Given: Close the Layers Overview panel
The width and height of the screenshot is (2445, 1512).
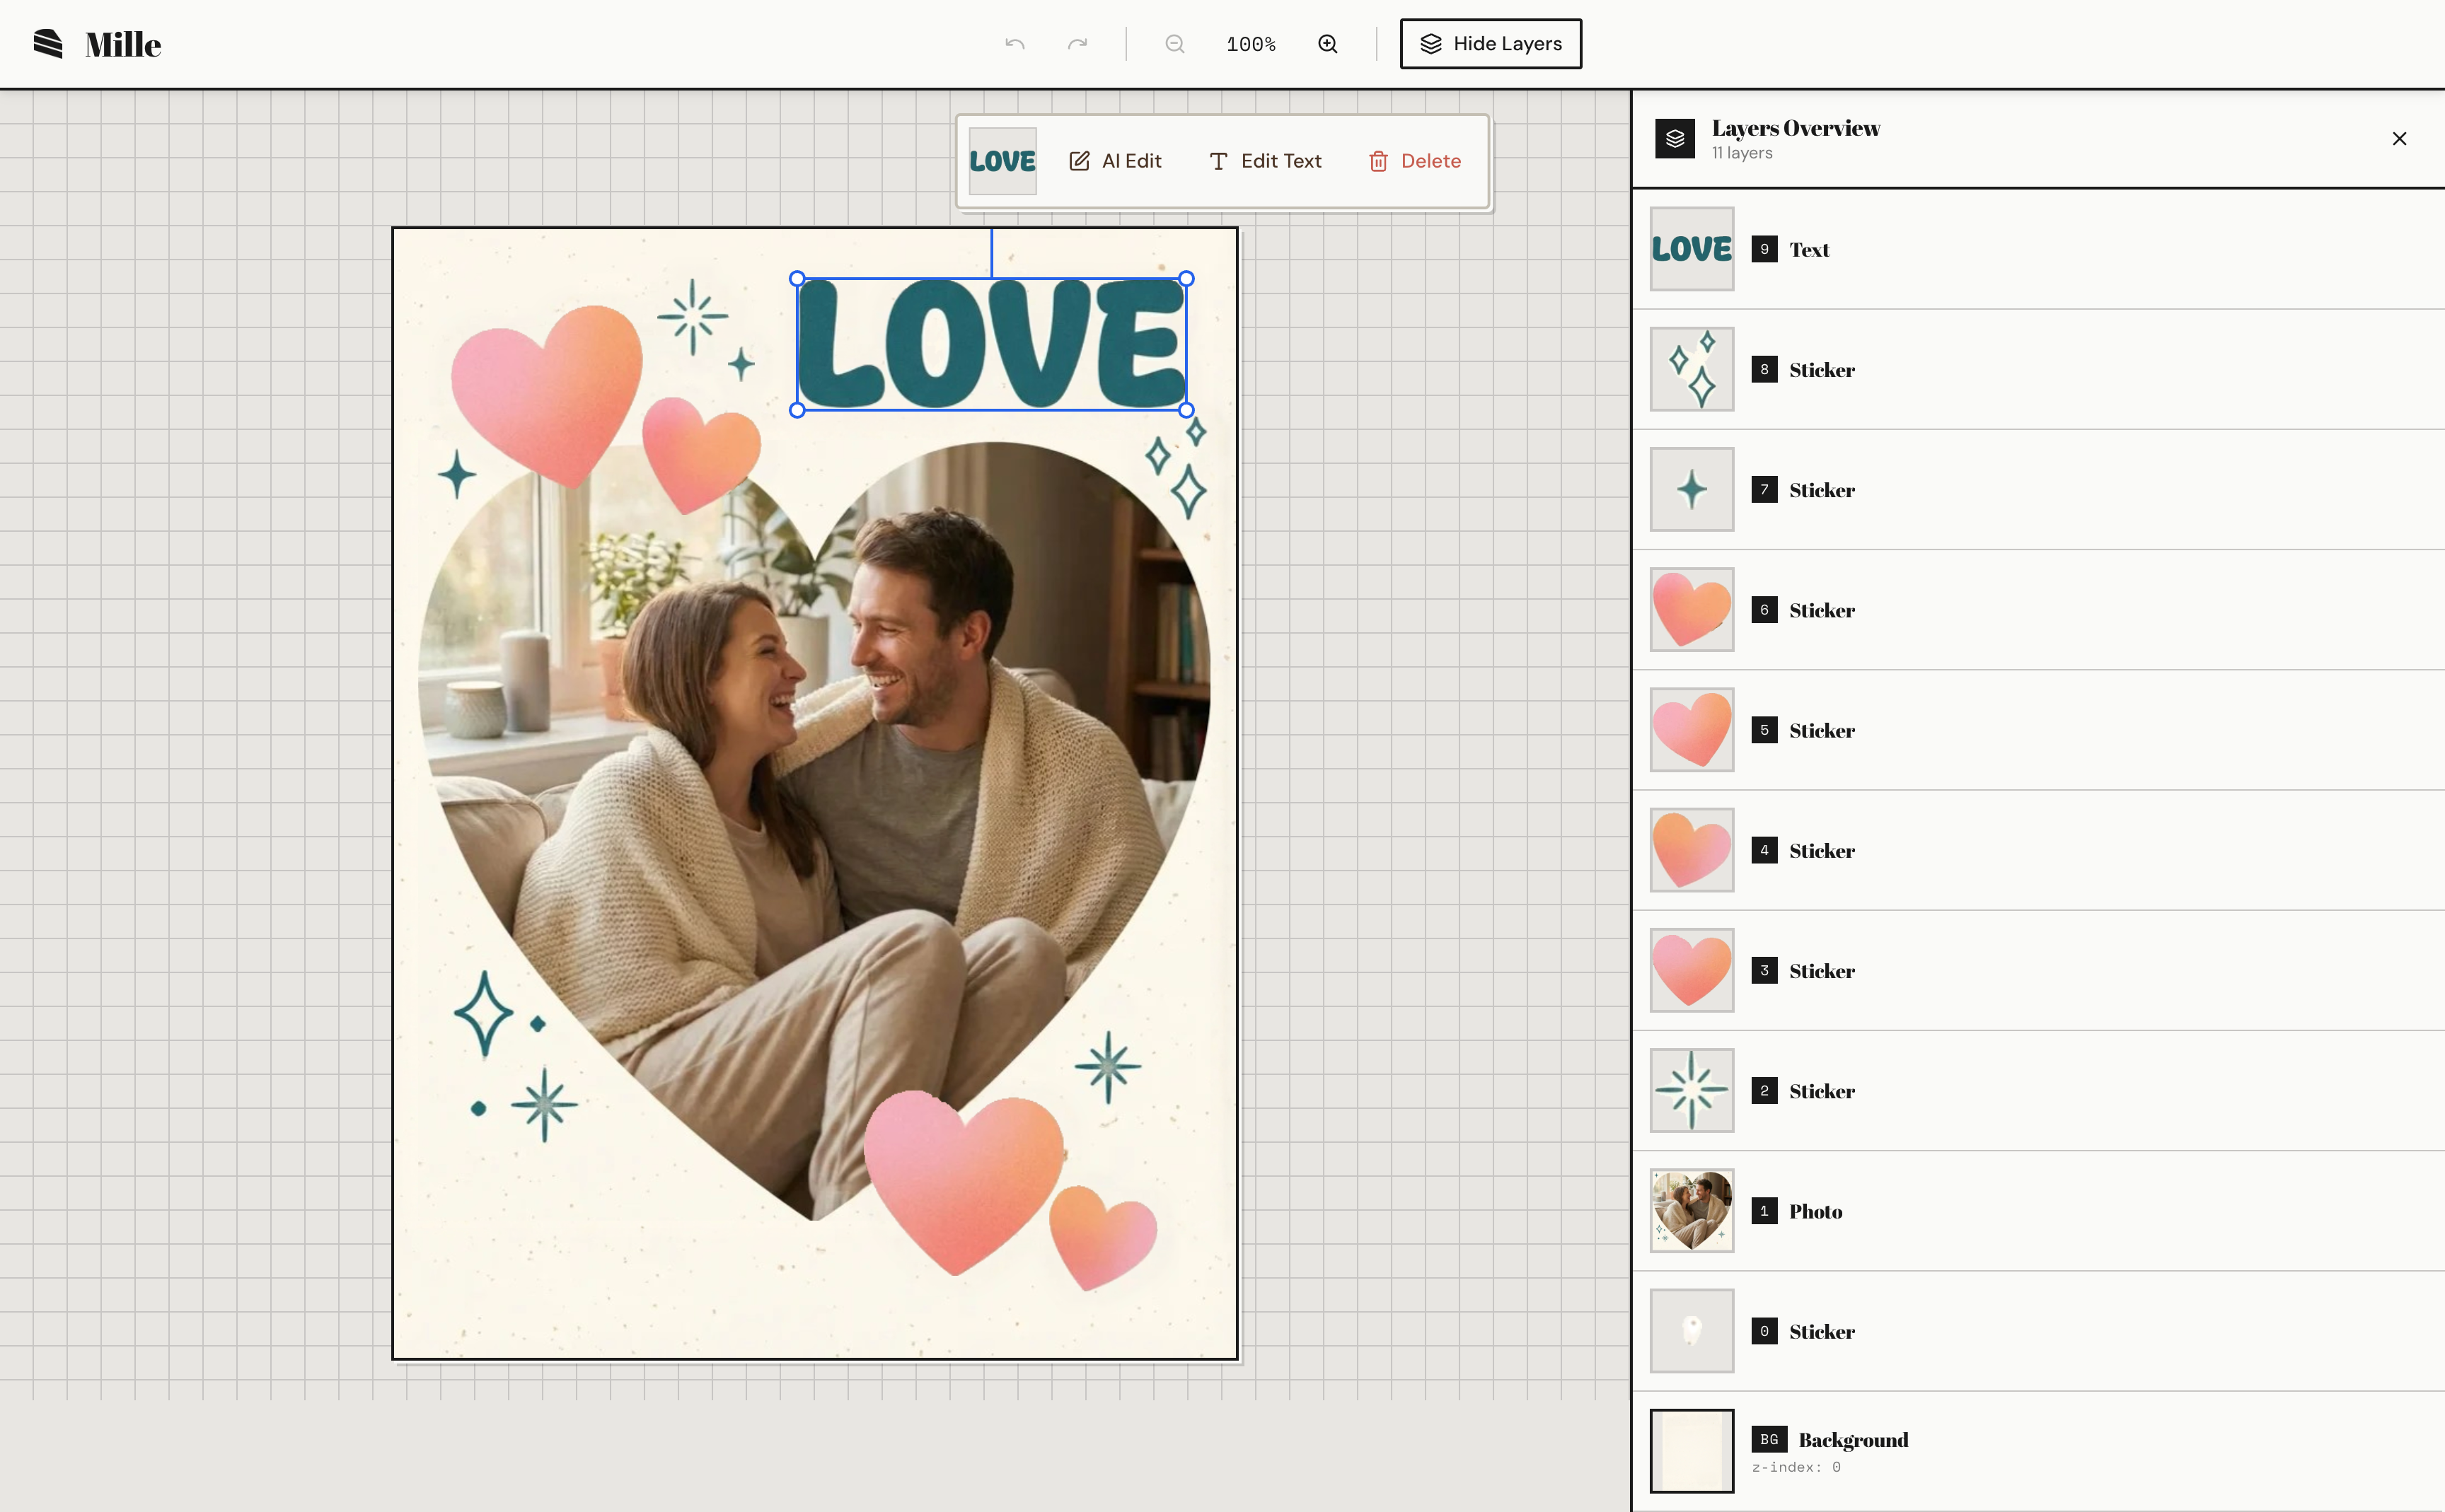Looking at the screenshot, I should click(2399, 139).
